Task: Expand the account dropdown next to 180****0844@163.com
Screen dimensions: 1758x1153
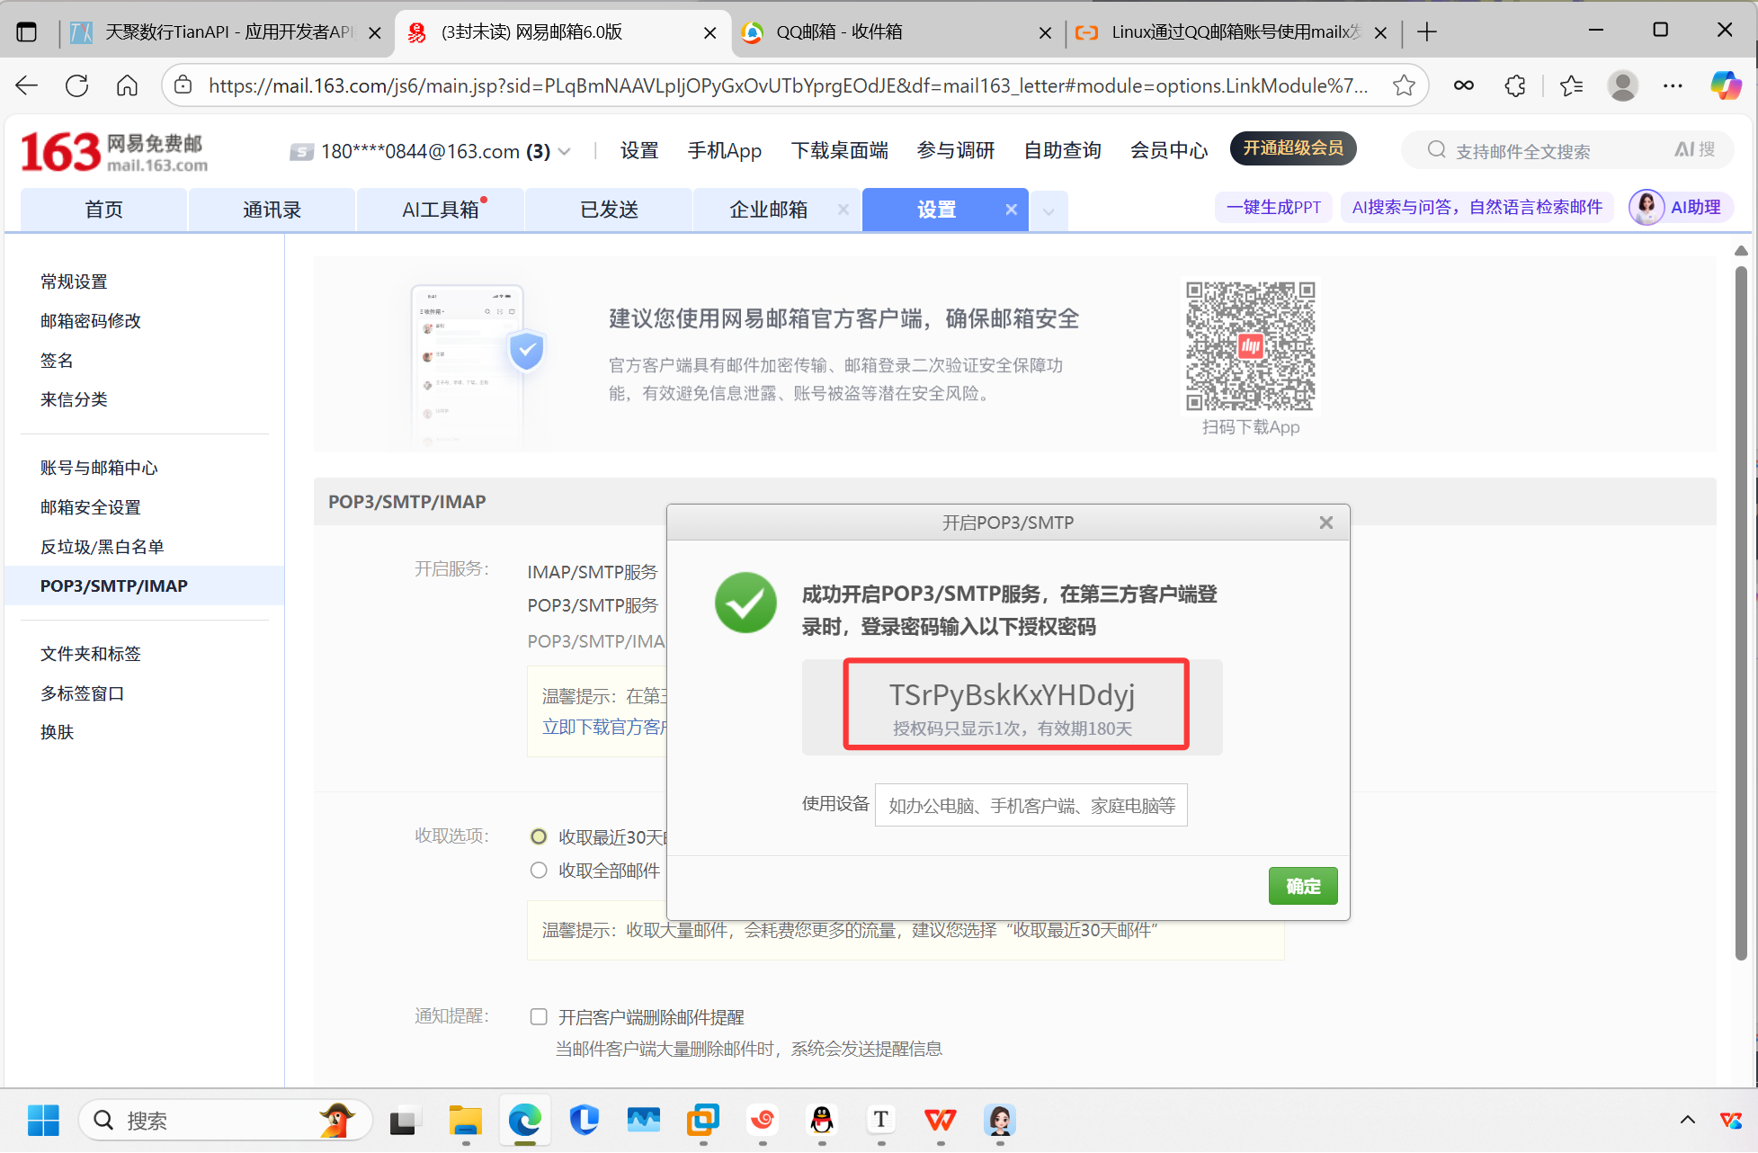Action: pos(565,152)
